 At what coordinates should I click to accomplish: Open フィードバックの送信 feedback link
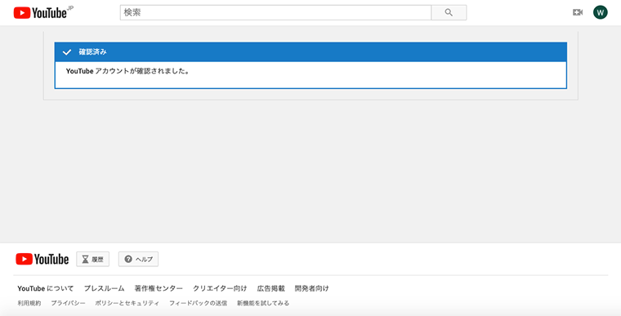(x=198, y=303)
